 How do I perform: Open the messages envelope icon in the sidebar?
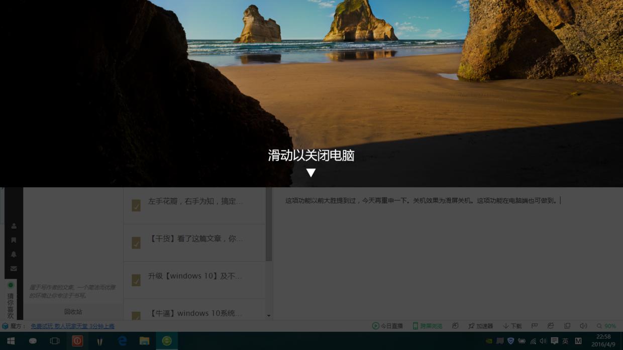pos(13,268)
